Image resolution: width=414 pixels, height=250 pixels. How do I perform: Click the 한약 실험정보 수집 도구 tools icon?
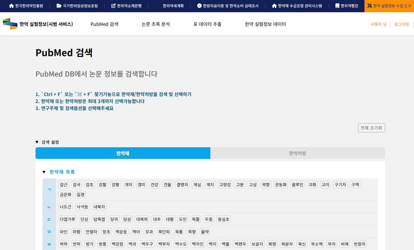[369, 6]
